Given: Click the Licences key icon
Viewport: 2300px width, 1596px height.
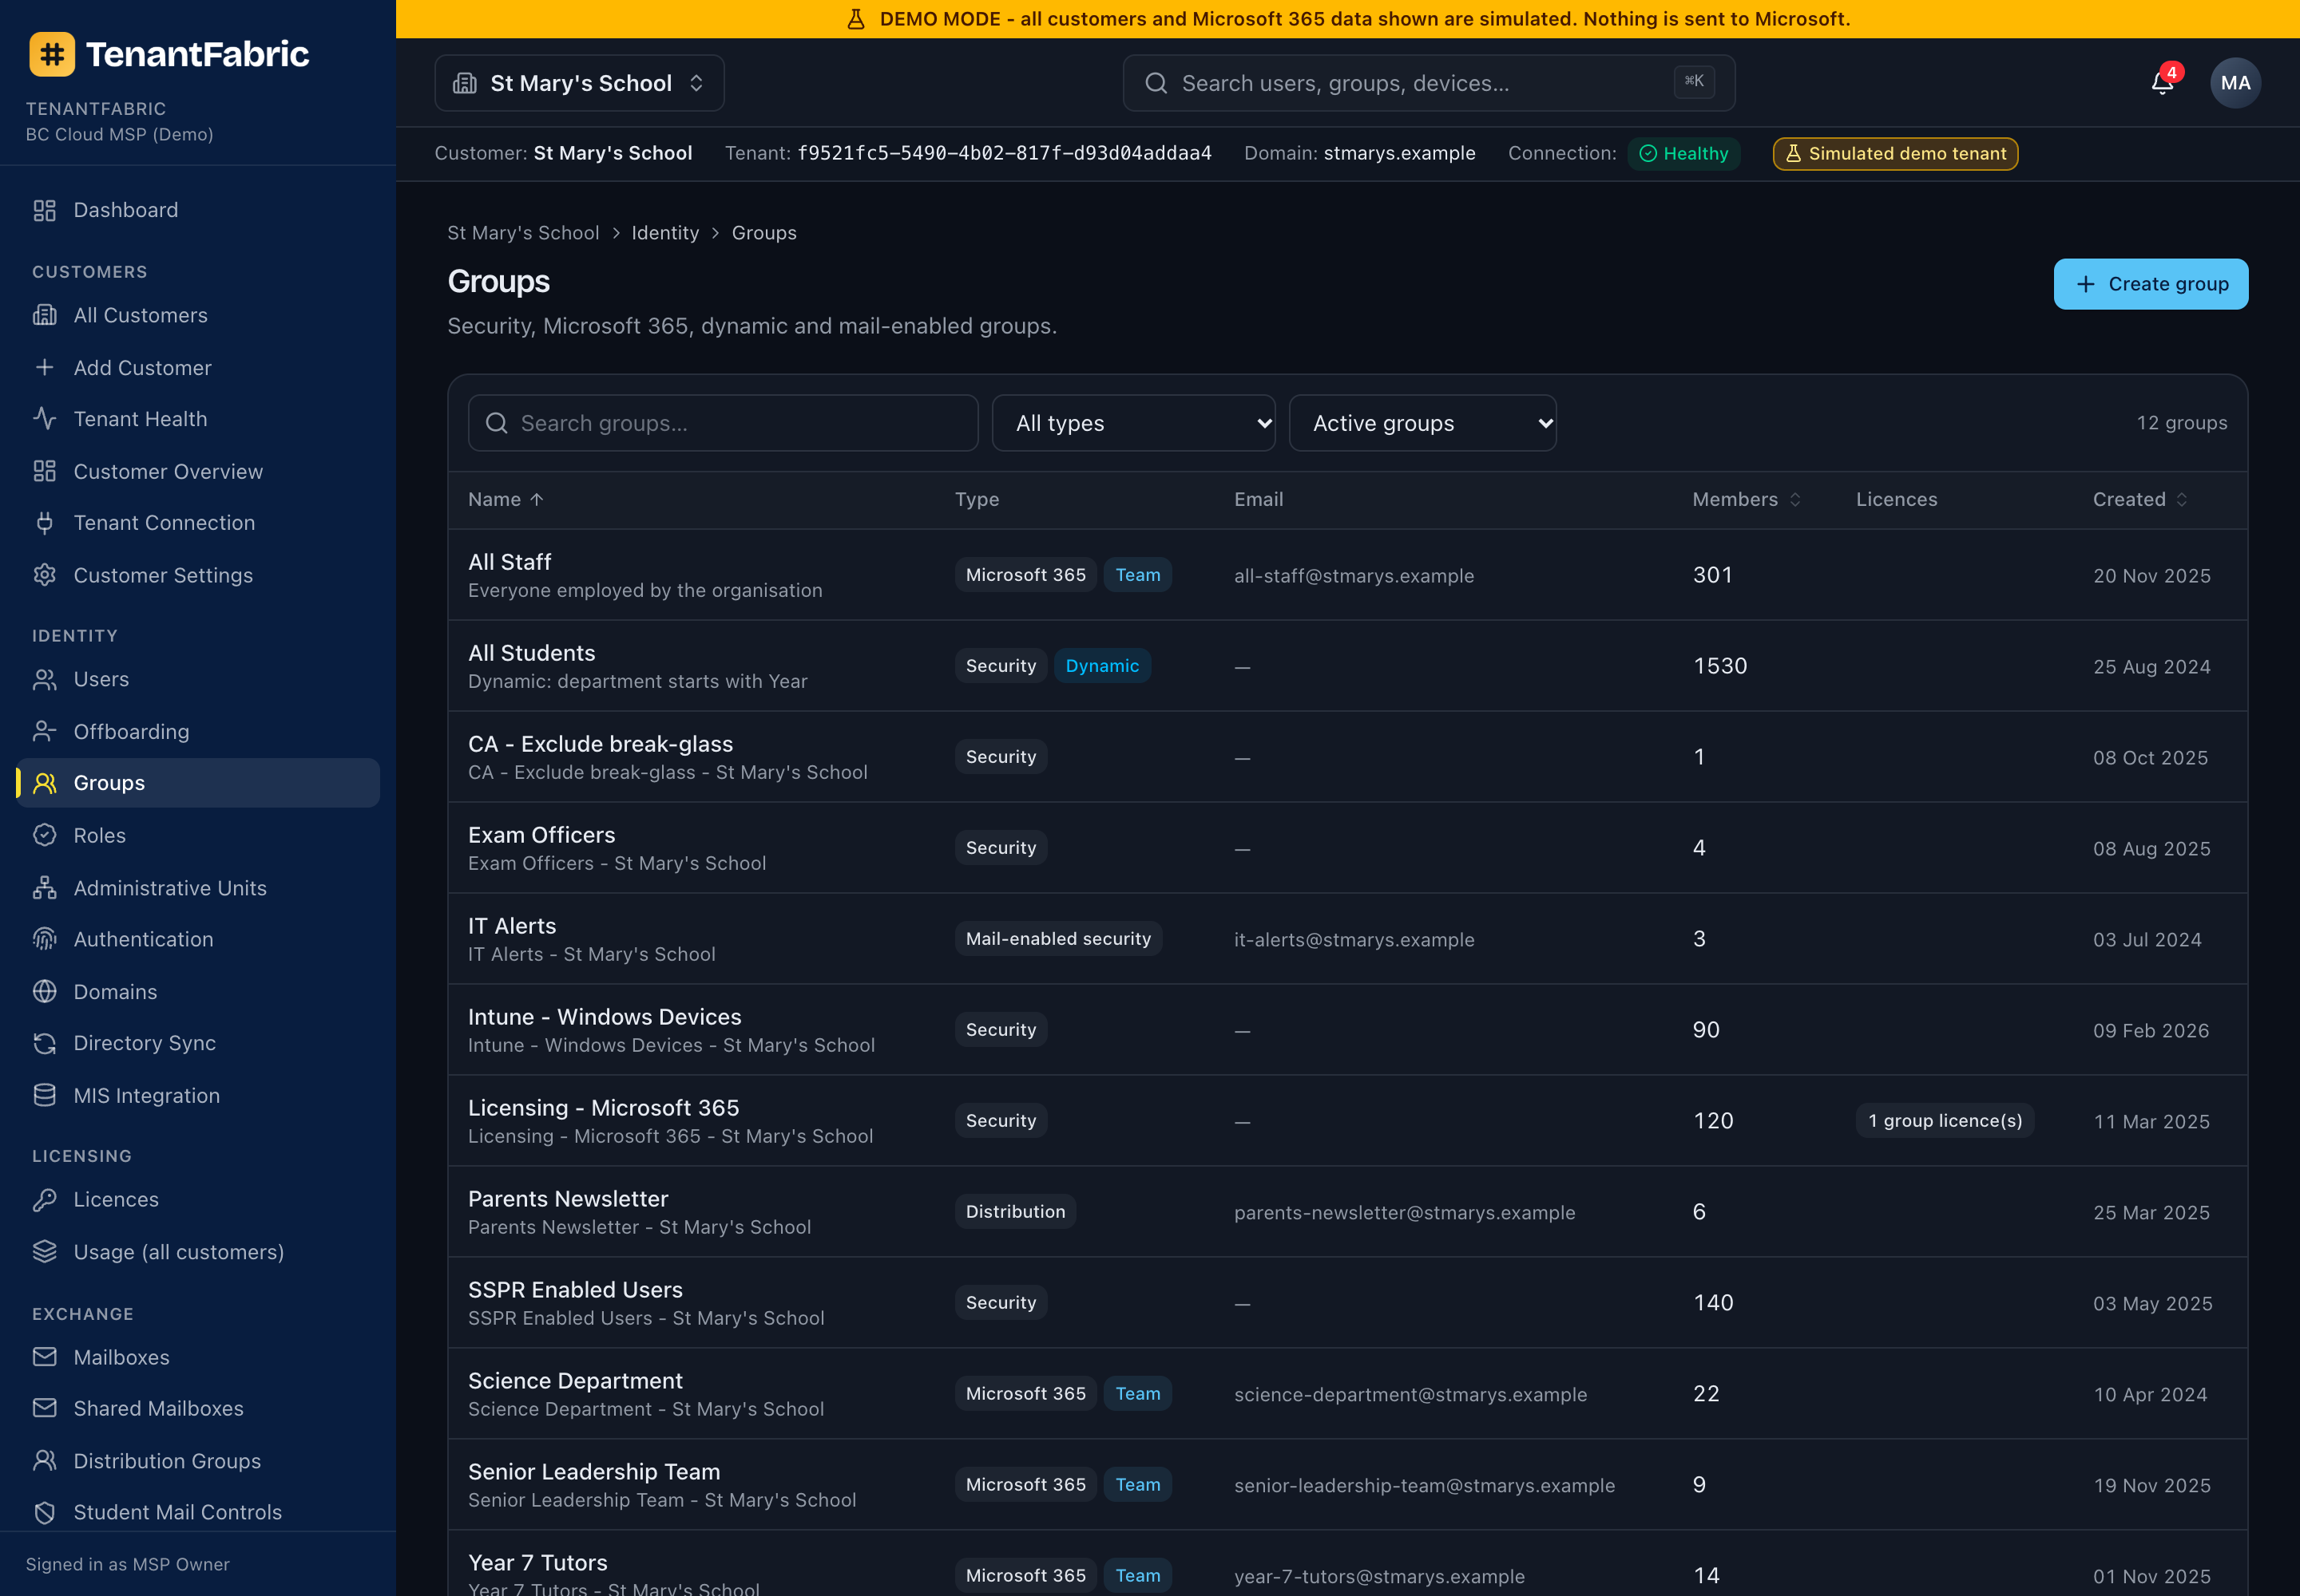Looking at the screenshot, I should tap(44, 1199).
